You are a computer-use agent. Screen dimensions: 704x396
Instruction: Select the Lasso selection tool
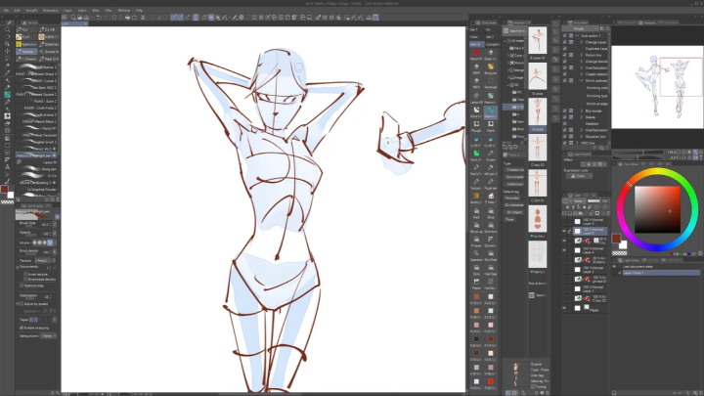[x=7, y=59]
